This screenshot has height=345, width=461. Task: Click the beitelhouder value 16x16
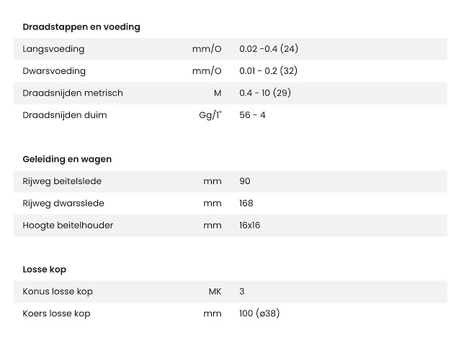(250, 225)
